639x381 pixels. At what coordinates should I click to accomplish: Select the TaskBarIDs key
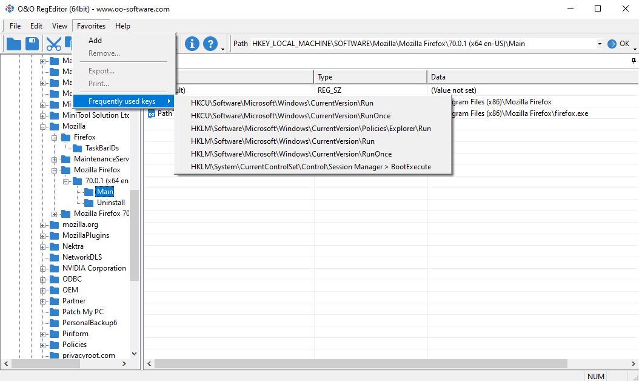click(102, 148)
